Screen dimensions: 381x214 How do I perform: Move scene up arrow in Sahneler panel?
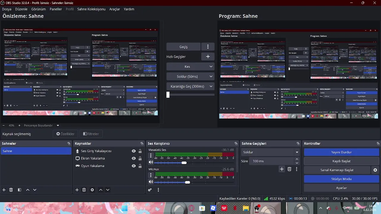(x=28, y=190)
